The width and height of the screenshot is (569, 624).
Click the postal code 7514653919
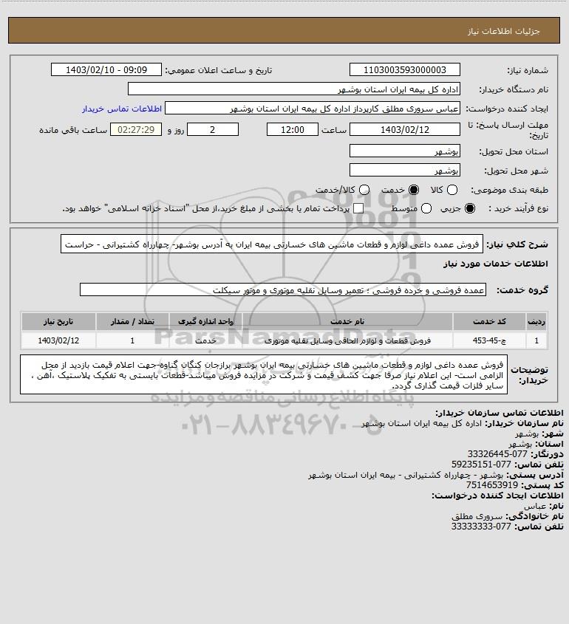coord(492,485)
